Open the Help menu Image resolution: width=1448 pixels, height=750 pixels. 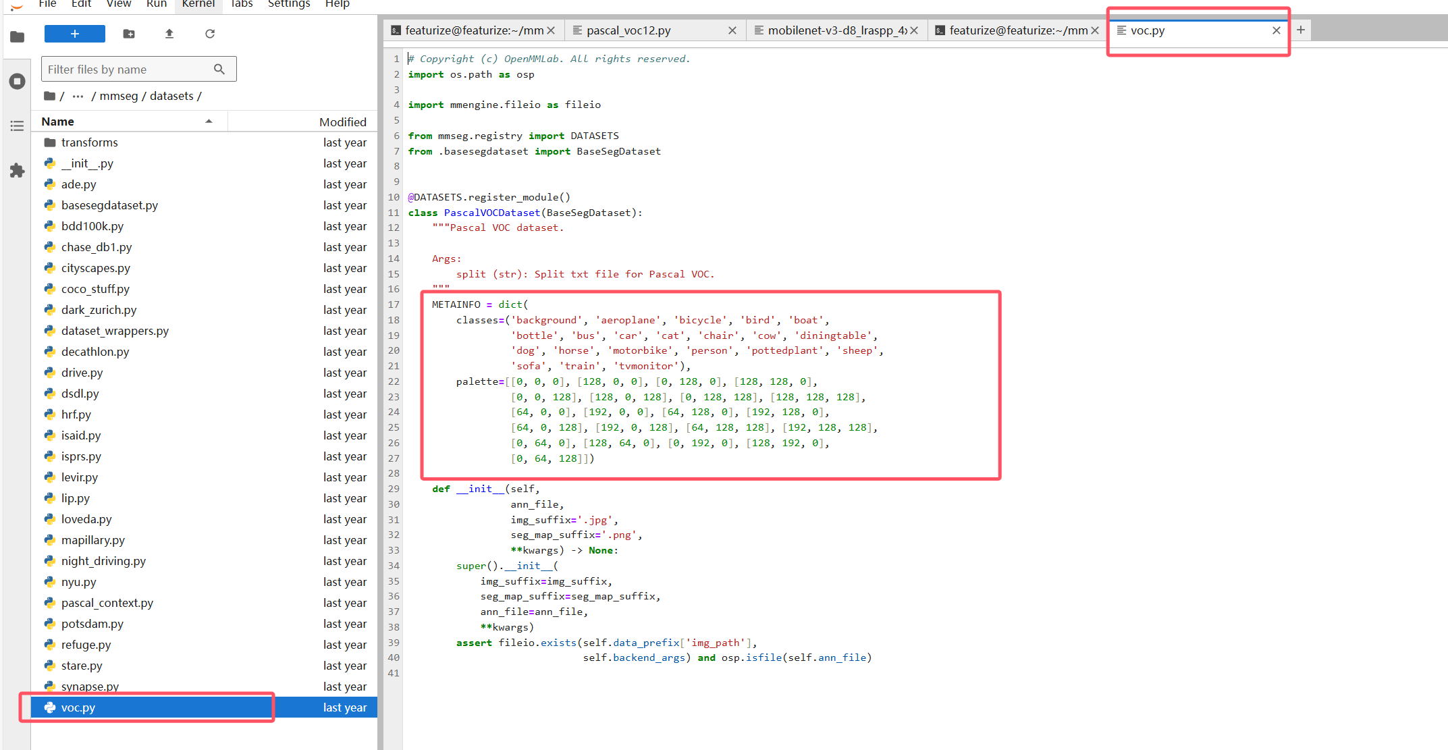pos(338,4)
